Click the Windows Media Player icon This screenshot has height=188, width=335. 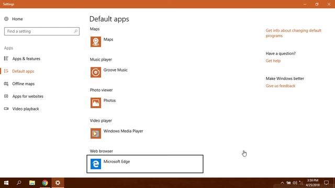(x=96, y=133)
